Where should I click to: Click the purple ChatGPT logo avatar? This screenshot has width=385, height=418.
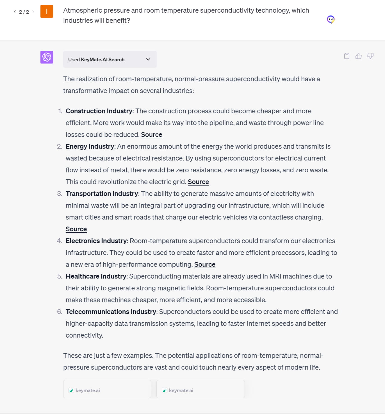[x=47, y=57]
